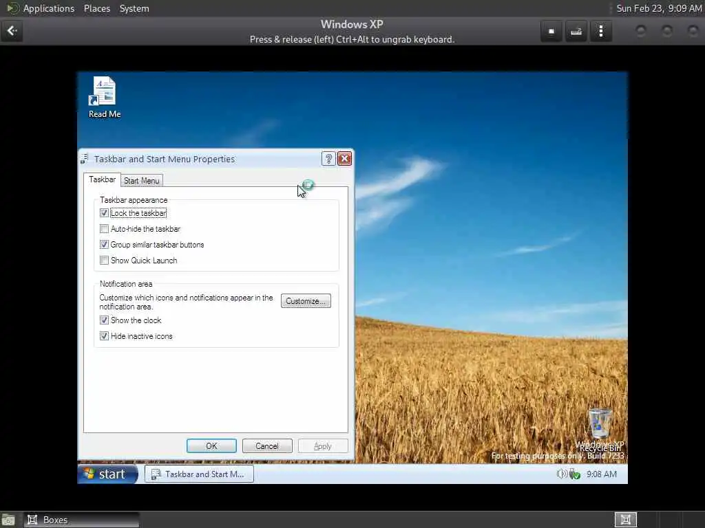Click the 9:08 AM clock in XP tray
Screen dimensions: 705x528
click(602, 474)
